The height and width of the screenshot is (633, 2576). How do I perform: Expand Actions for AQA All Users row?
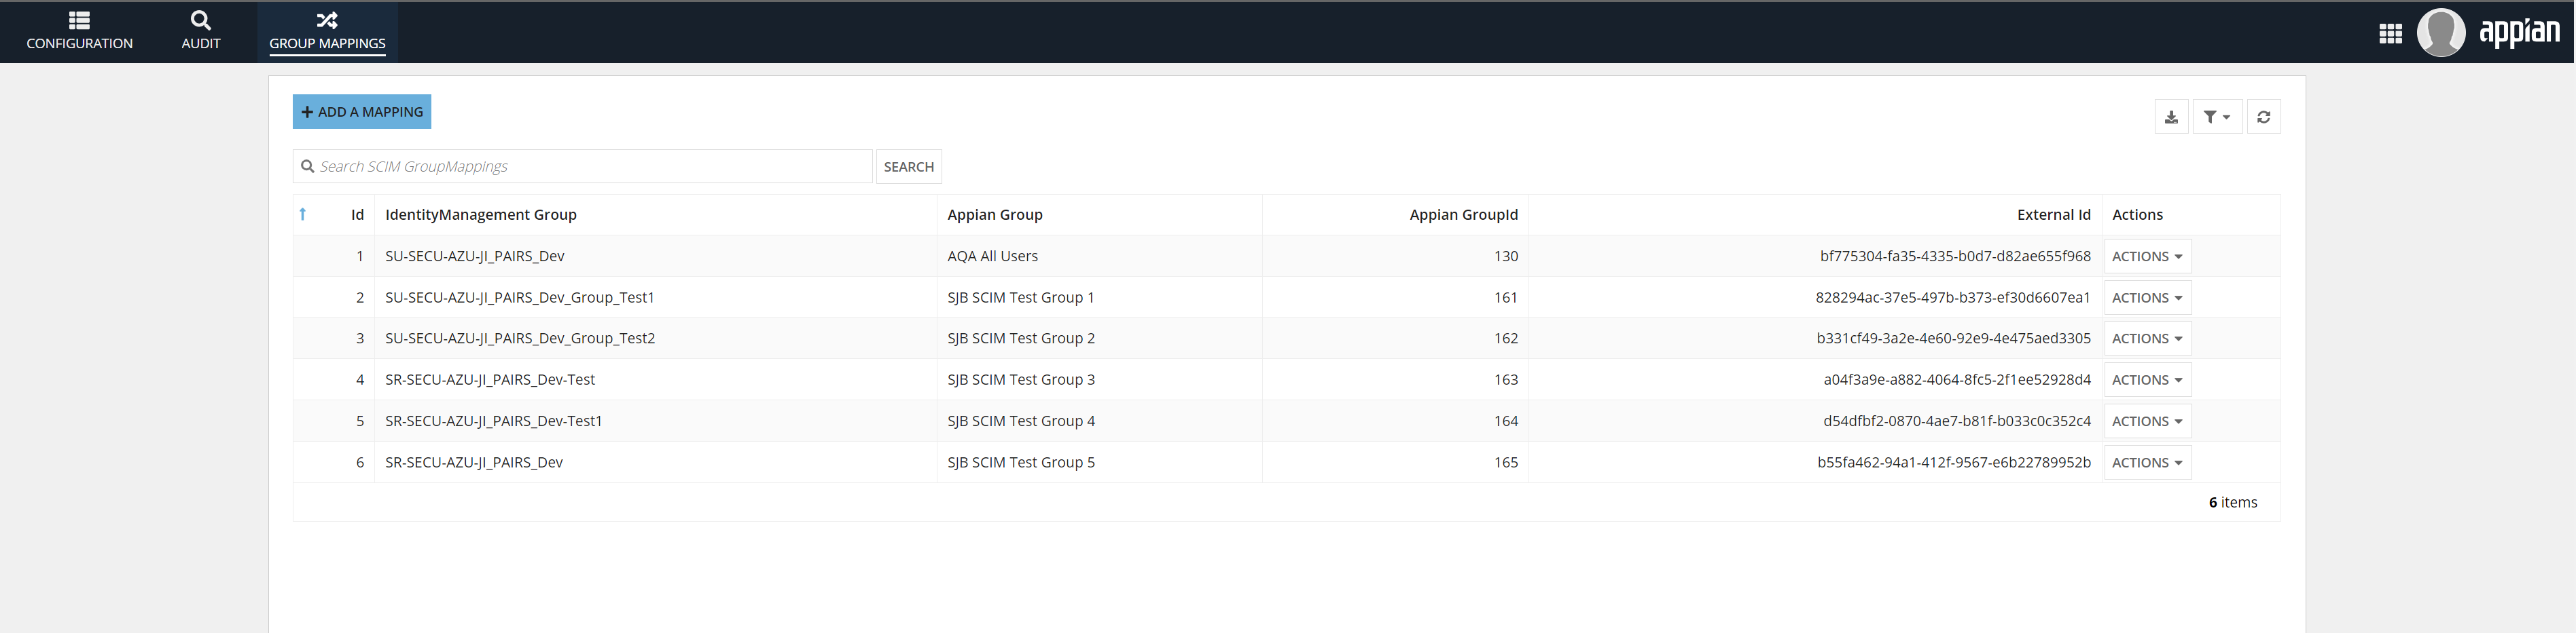(2147, 256)
